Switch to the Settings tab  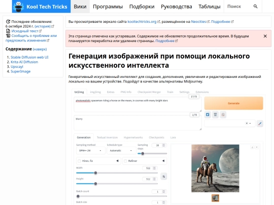pyautogui.click(x=184, y=92)
